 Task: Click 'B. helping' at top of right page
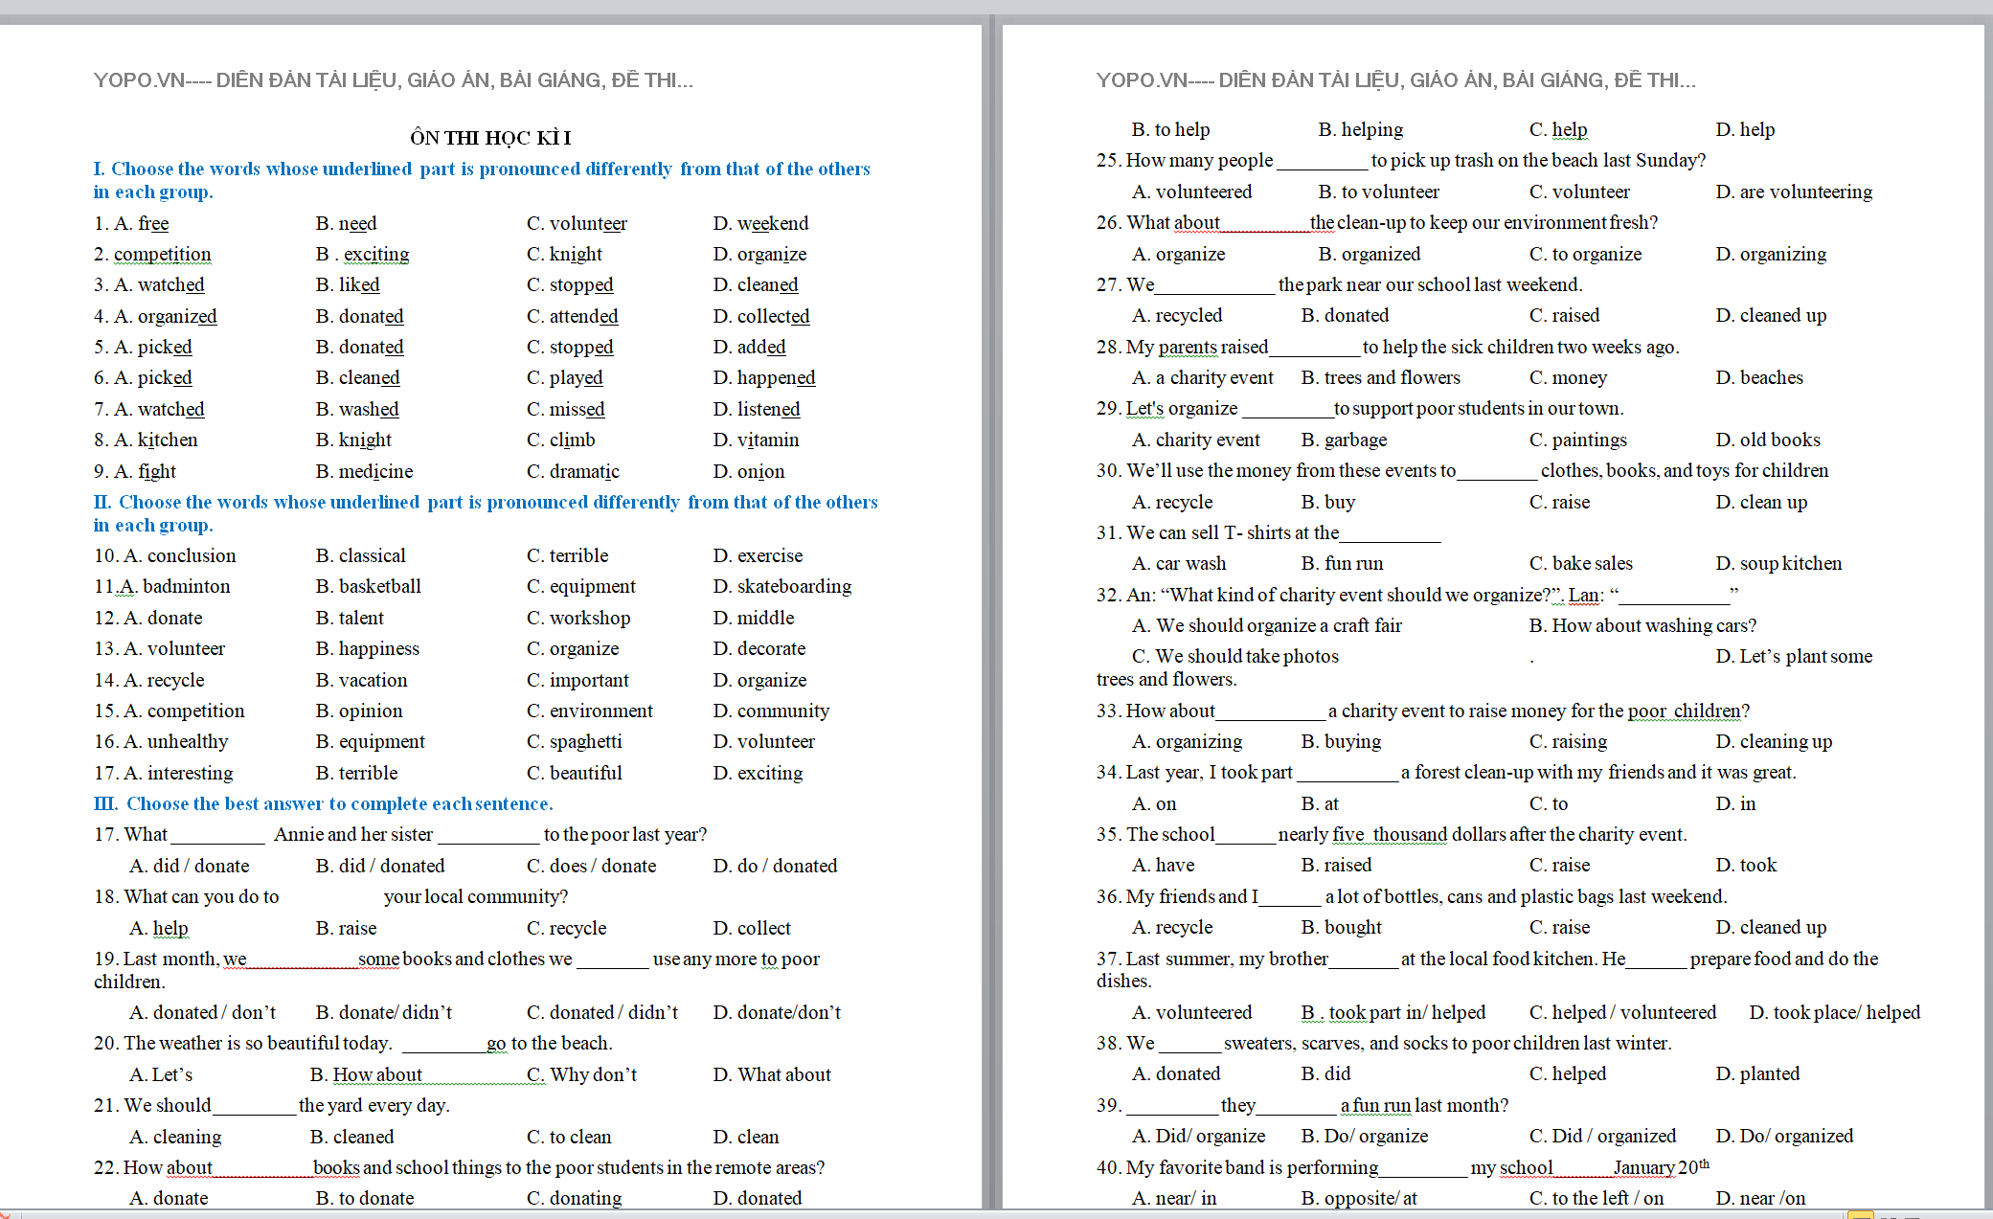coord(1360,129)
